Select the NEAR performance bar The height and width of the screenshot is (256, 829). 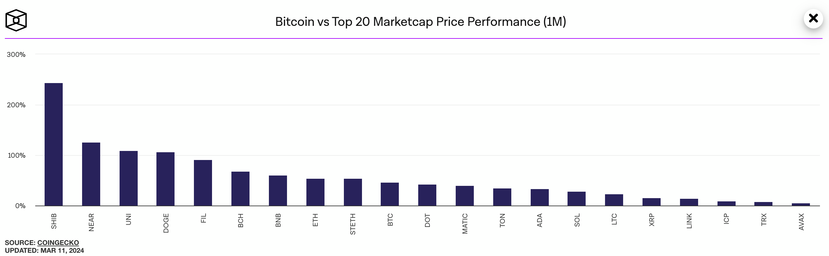91,174
